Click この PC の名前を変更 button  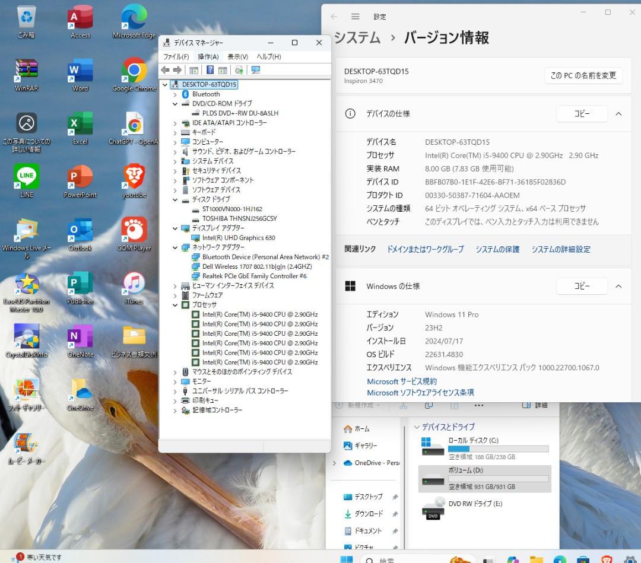(582, 75)
